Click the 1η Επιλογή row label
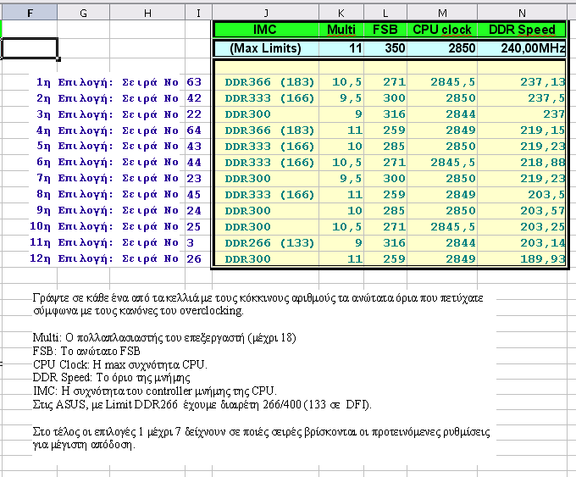Screen dimensions: 576x477 (x=107, y=82)
